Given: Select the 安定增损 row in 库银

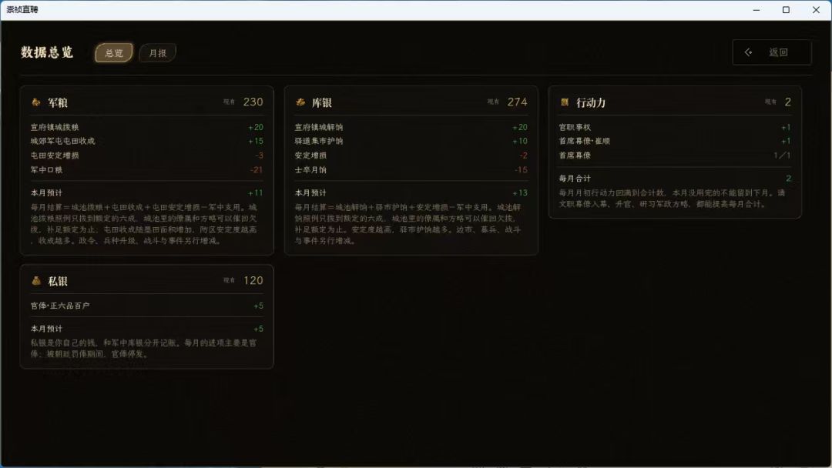Looking at the screenshot, I should pos(411,155).
